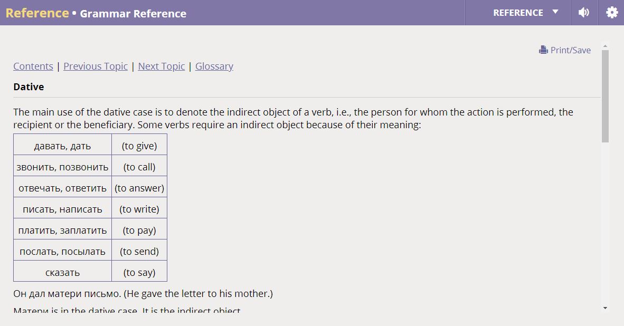Click the Print/Save option
624x326 pixels.
click(x=570, y=50)
